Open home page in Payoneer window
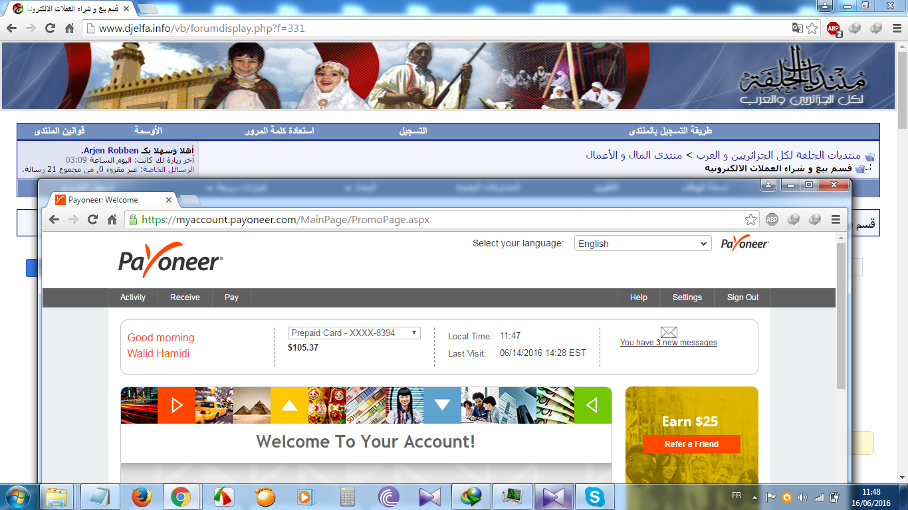 (x=112, y=219)
